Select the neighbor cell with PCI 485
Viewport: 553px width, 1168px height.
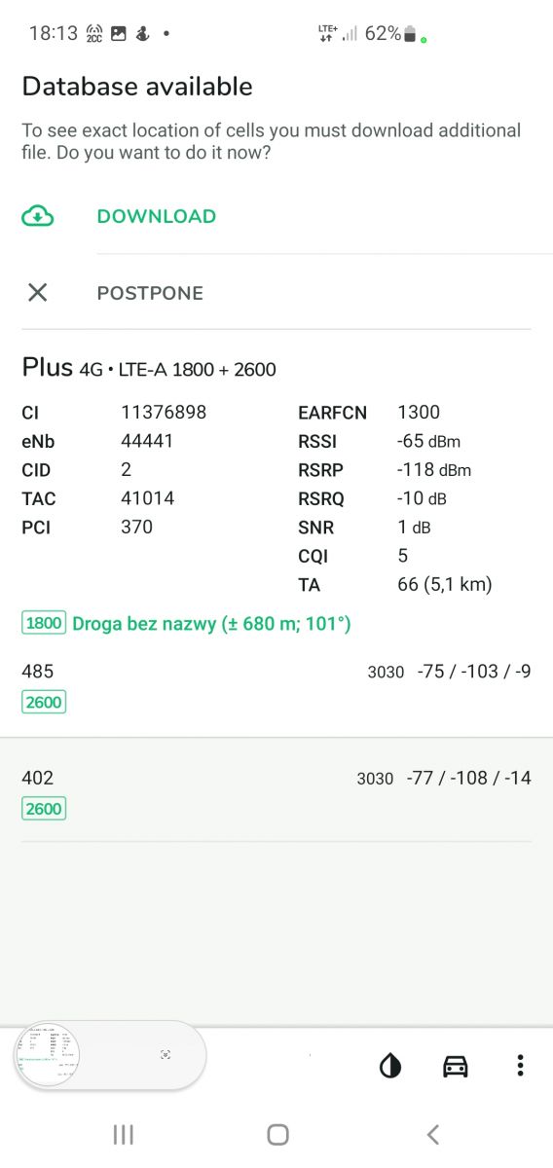click(276, 685)
